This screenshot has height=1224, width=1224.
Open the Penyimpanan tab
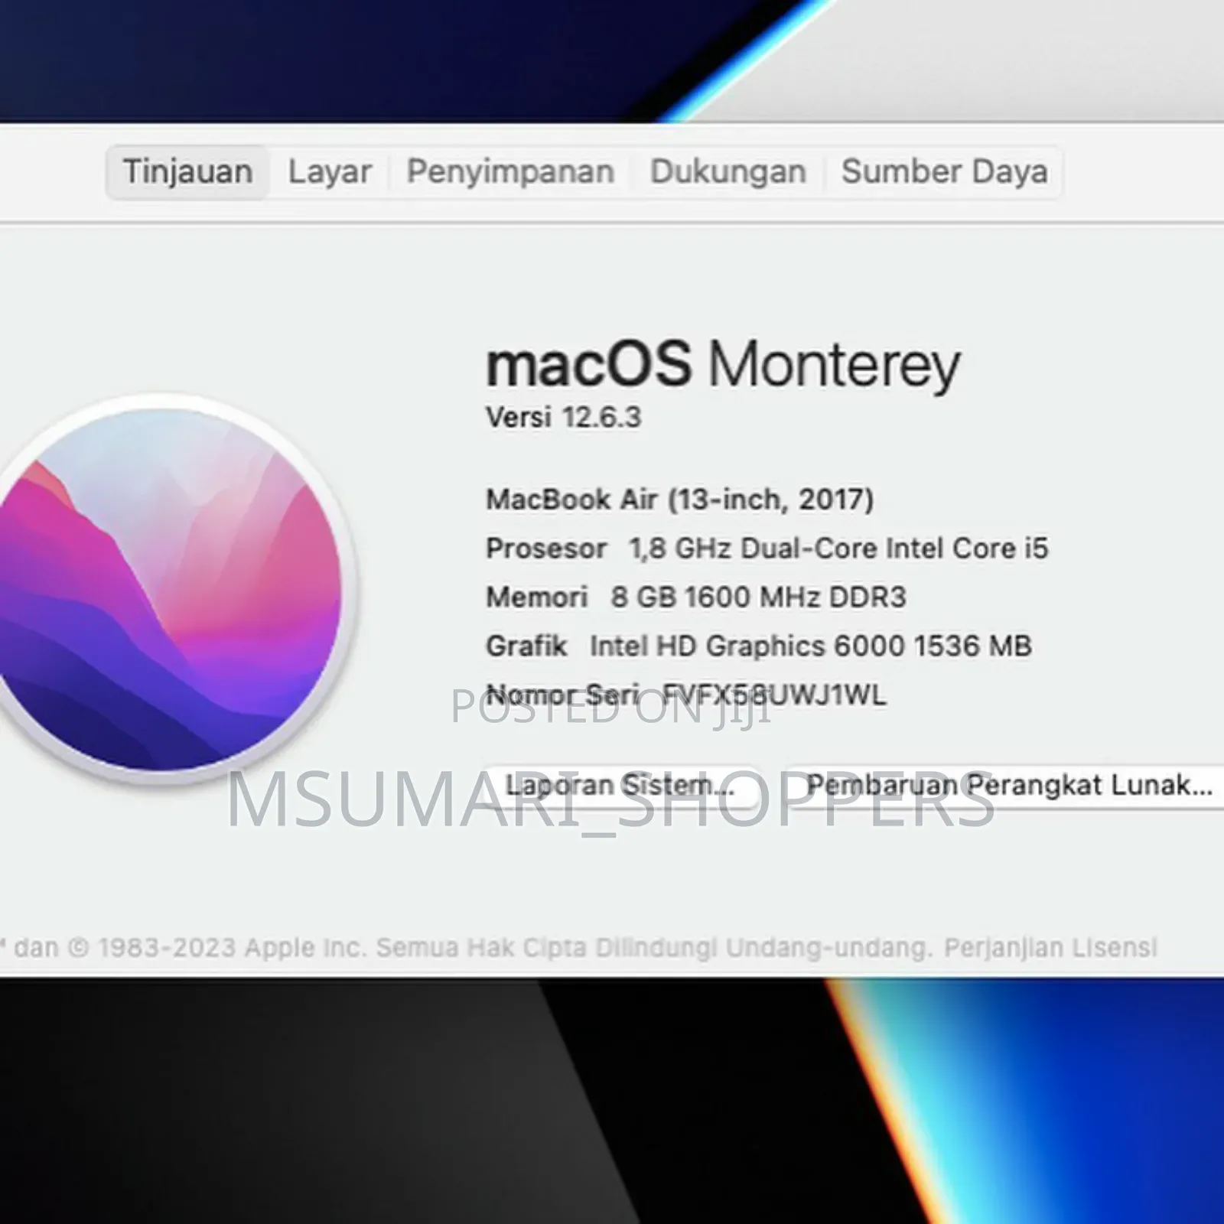(x=510, y=172)
